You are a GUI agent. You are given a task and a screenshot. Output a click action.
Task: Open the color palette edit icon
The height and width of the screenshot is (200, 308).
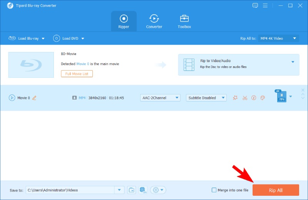pyautogui.click(x=263, y=98)
